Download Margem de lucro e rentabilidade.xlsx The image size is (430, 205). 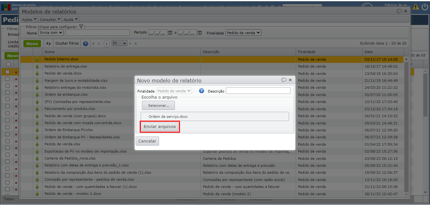coord(37,81)
